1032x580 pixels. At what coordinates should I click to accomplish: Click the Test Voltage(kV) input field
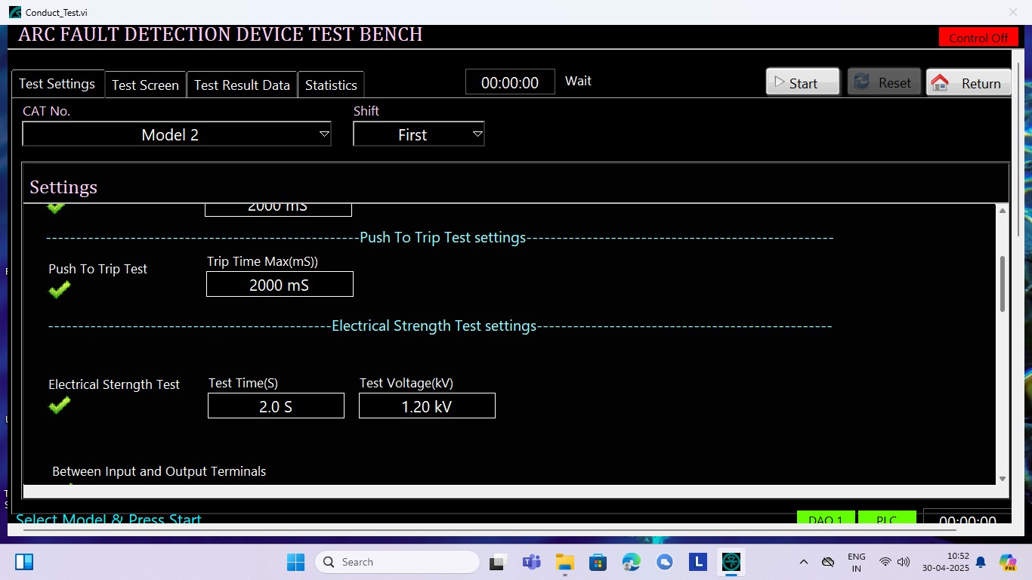[x=427, y=406]
